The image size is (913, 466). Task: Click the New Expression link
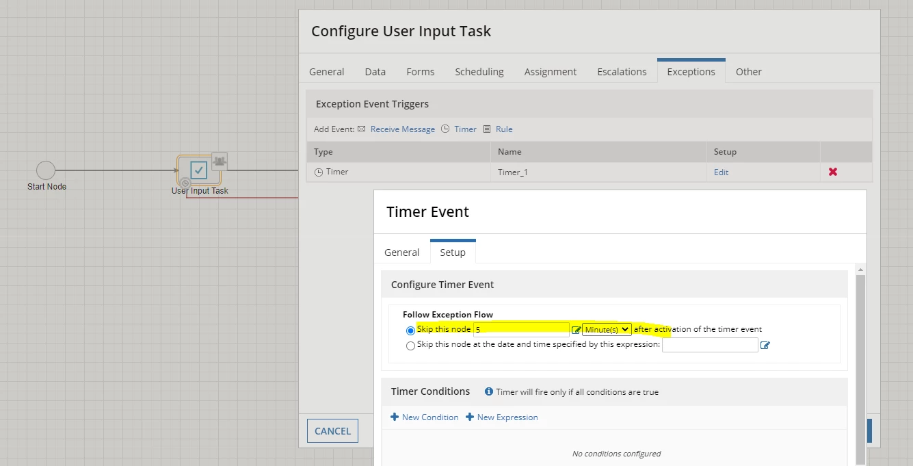507,417
